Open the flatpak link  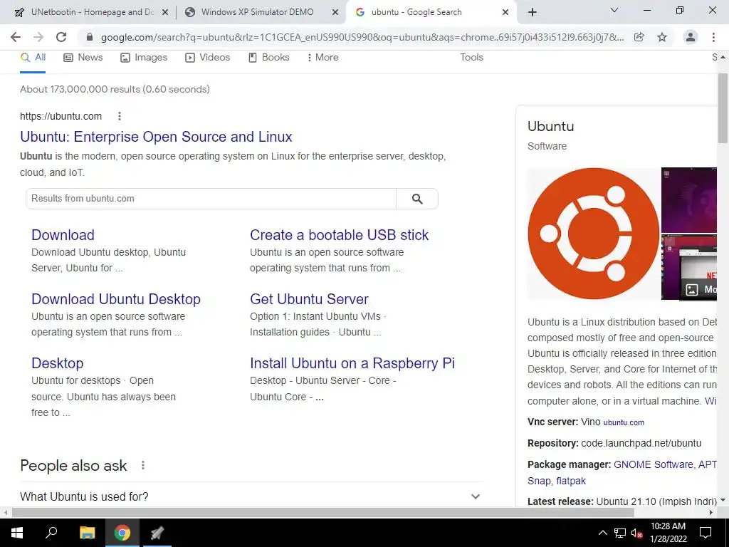[x=571, y=481]
